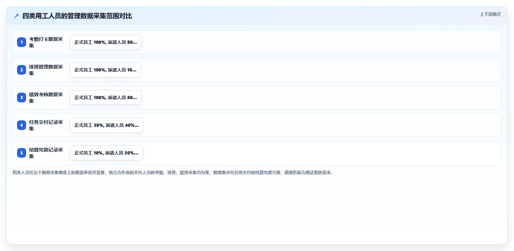
Task: Click the 考勤打卡数据采集 label
Action: point(46,42)
